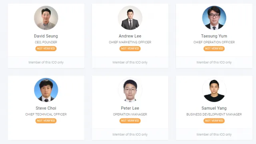Click the Taesung Yum name link
The image size is (256, 144).
coord(214,36)
